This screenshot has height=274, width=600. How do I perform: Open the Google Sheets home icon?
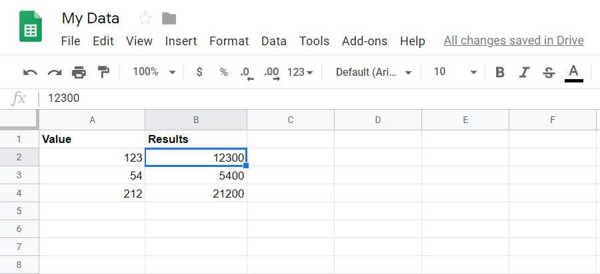pos(31,29)
